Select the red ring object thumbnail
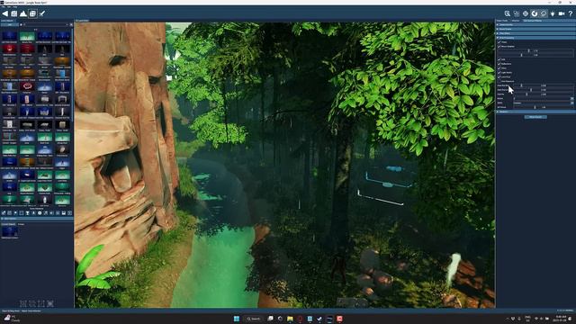Image resolution: width=576 pixels, height=324 pixels. pos(27,86)
